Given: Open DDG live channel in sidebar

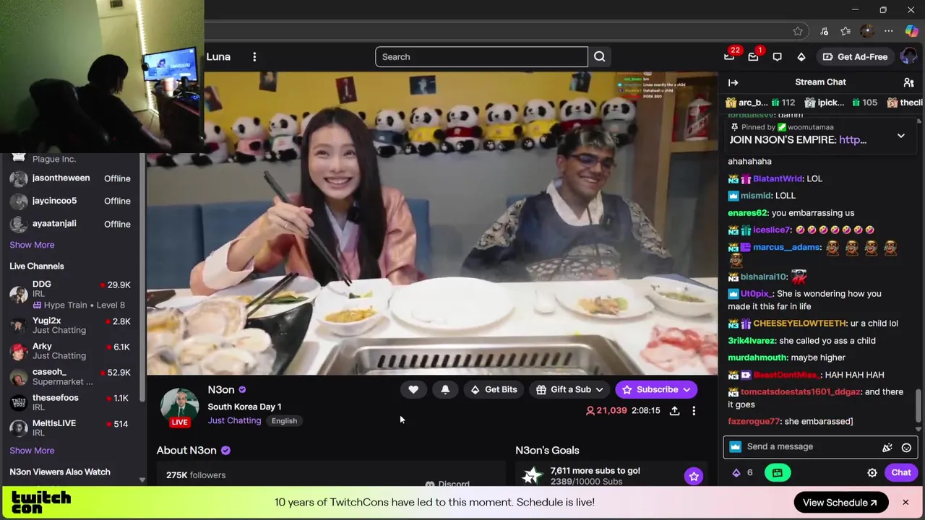Looking at the screenshot, I should point(70,294).
